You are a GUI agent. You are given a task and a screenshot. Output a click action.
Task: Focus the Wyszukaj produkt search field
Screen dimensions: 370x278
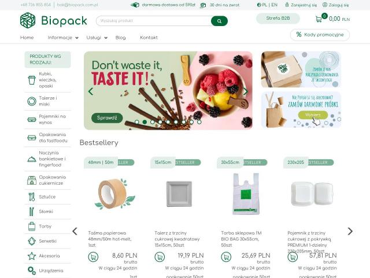(x=153, y=21)
